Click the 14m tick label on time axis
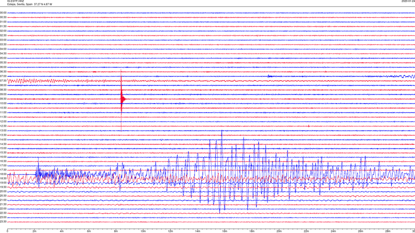Screen dimensions: 415x233 coord(198,231)
